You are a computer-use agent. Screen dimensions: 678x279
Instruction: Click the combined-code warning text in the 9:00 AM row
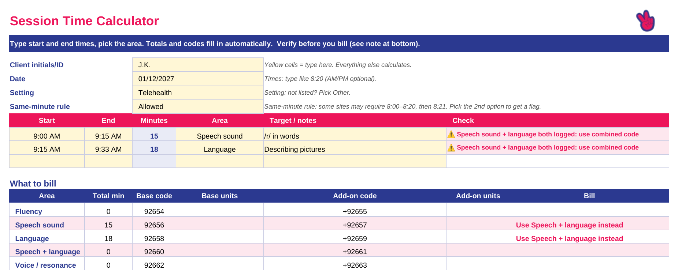point(548,134)
